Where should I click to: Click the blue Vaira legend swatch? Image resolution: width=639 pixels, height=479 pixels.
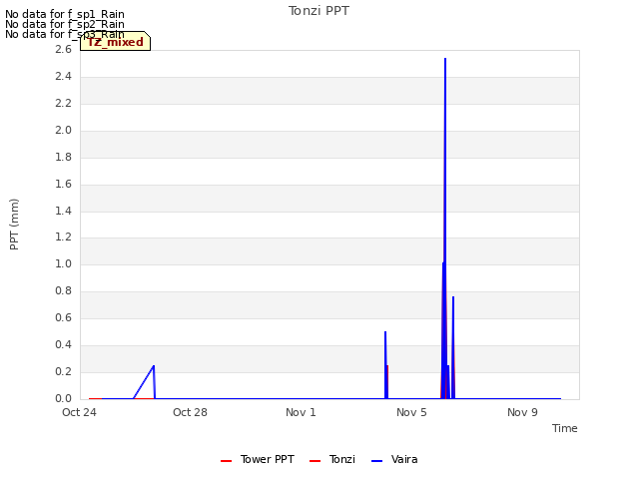click(x=377, y=461)
